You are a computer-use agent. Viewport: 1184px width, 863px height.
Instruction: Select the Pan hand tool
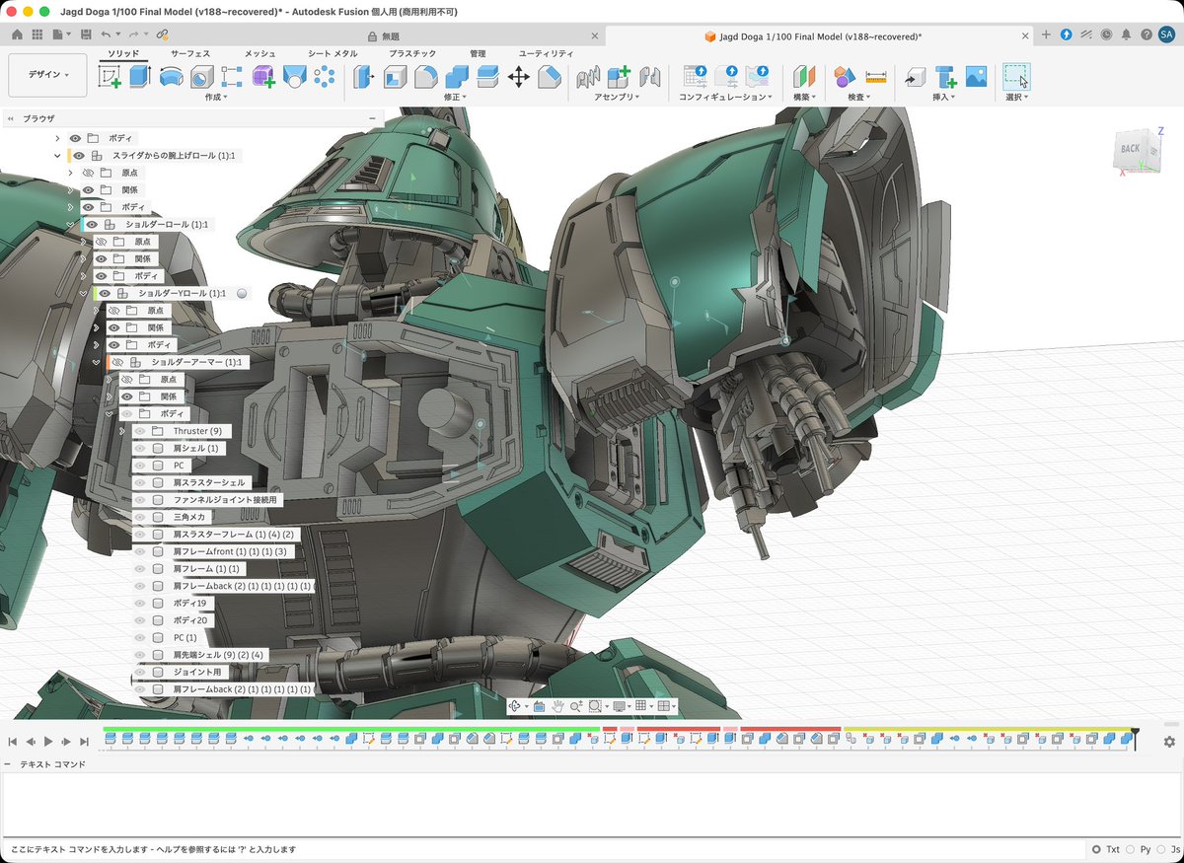tap(557, 706)
